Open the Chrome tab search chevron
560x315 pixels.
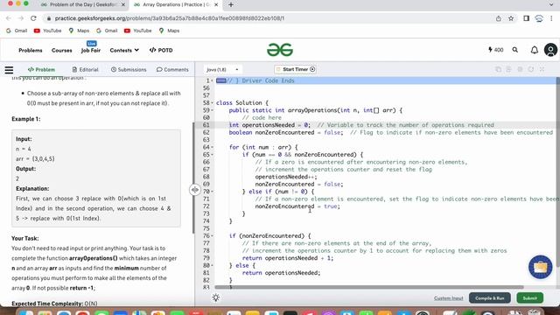pos(550,4)
